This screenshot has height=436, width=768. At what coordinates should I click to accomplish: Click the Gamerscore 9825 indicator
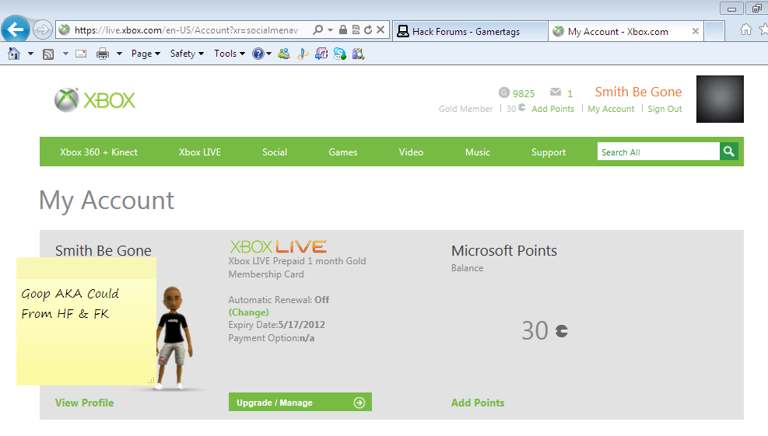517,93
